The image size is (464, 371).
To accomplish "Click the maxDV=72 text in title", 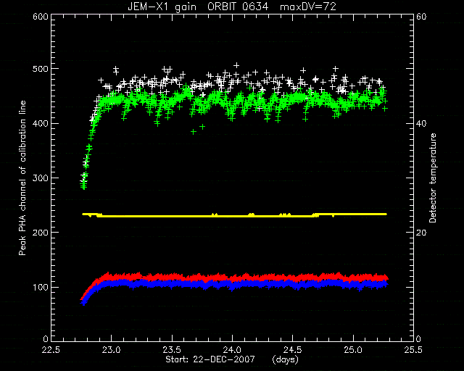I will (308, 7).
